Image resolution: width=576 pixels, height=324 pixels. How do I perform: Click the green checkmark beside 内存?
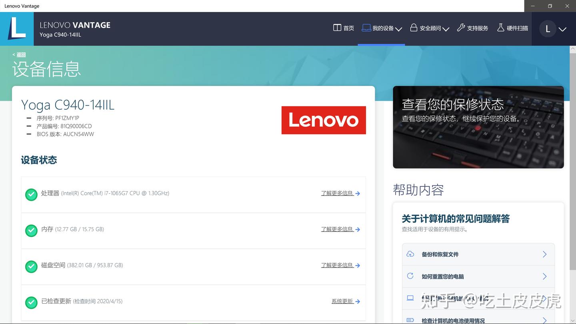coord(31,230)
